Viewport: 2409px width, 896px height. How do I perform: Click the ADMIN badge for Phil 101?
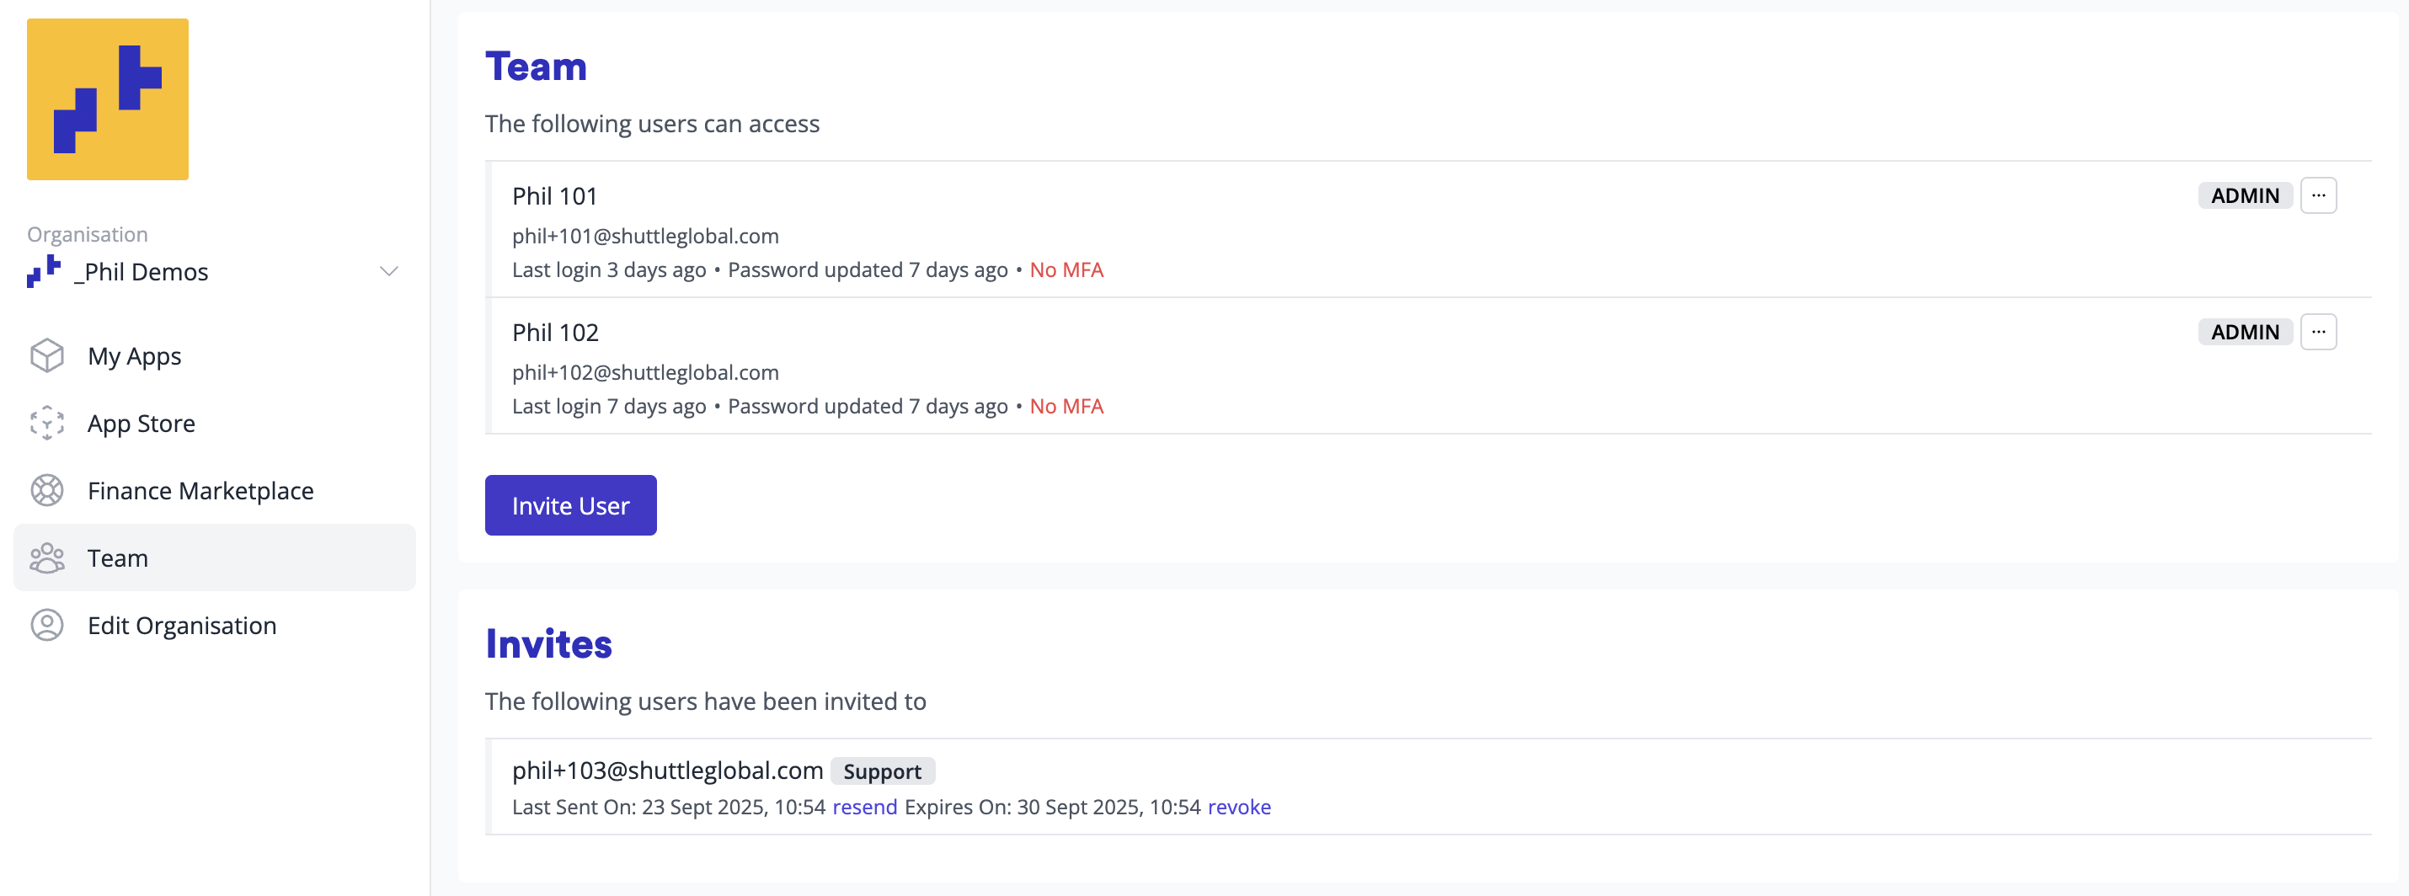click(2245, 195)
